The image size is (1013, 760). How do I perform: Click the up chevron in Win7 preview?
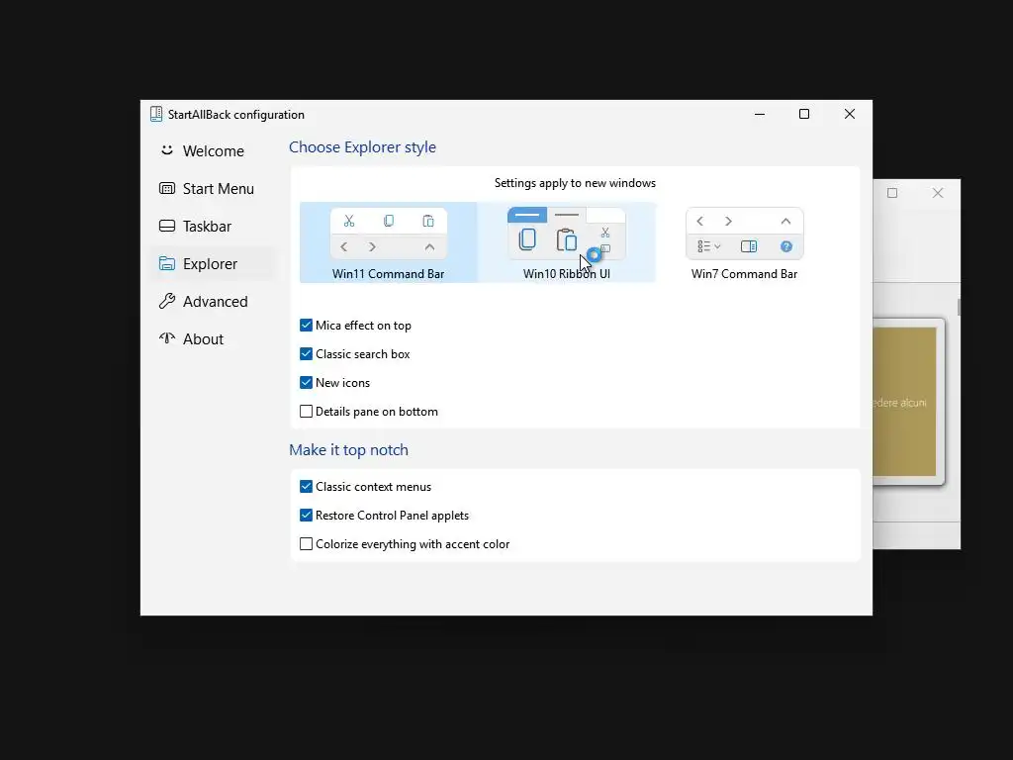click(x=785, y=221)
